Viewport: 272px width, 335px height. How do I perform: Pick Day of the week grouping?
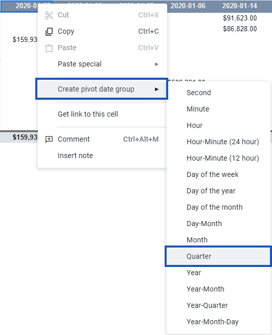pos(212,174)
